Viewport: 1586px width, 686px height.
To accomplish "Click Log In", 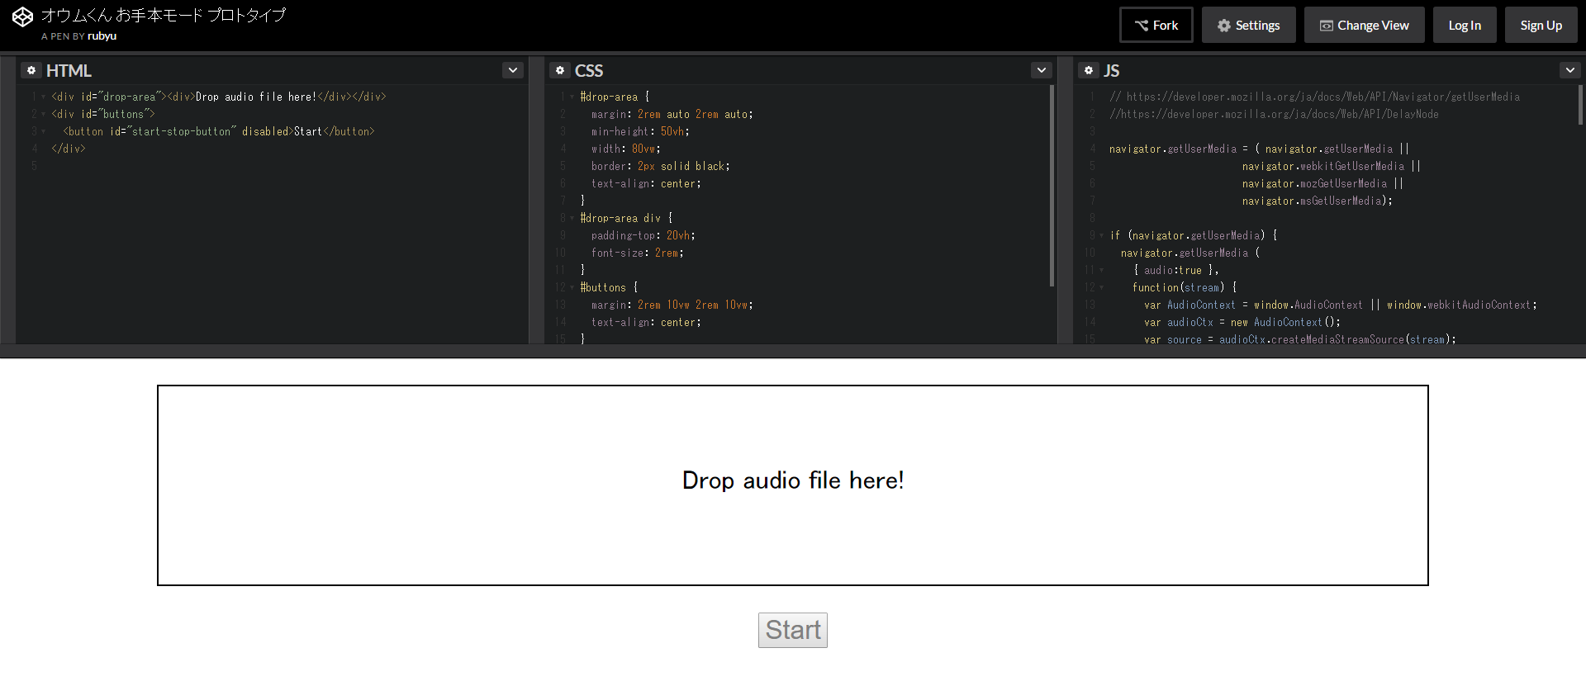I will tap(1465, 25).
